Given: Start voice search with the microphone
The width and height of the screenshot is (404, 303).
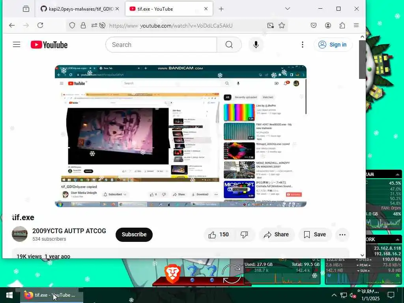Looking at the screenshot, I should pos(256,45).
